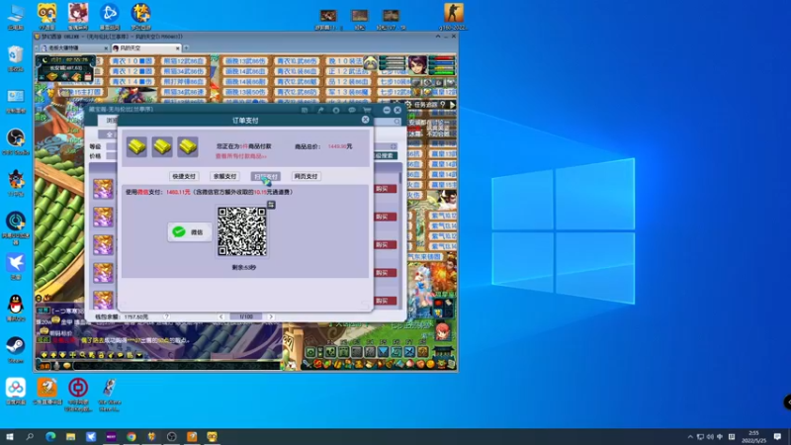Click the top red 购买 buy button
The width and height of the screenshot is (791, 445).
tap(386, 189)
